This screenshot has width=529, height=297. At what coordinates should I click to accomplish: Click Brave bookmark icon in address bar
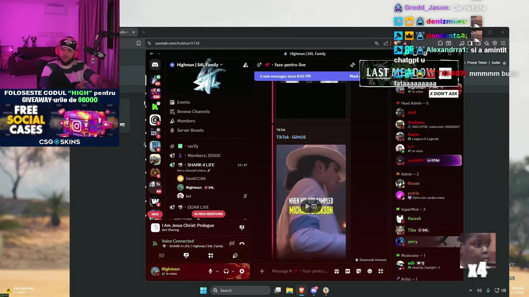click(x=138, y=43)
